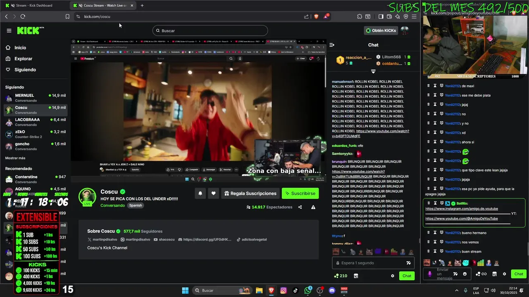Open Brave main menu
The image size is (529, 297).
pos(414,16)
